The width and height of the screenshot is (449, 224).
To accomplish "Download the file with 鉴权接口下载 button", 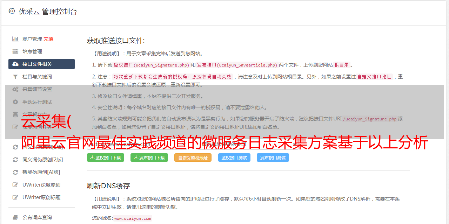I will 106,157.
